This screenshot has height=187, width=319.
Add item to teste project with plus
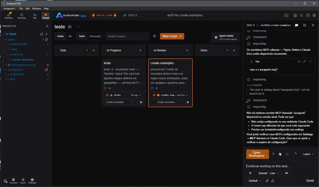[47, 34]
